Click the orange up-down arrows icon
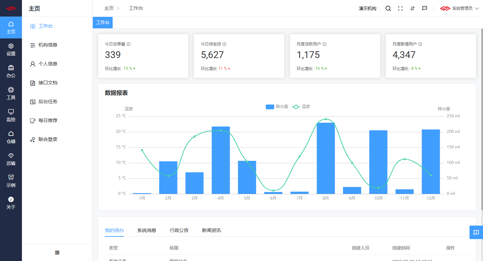Viewport: 483px width, 261px height. [413, 8]
